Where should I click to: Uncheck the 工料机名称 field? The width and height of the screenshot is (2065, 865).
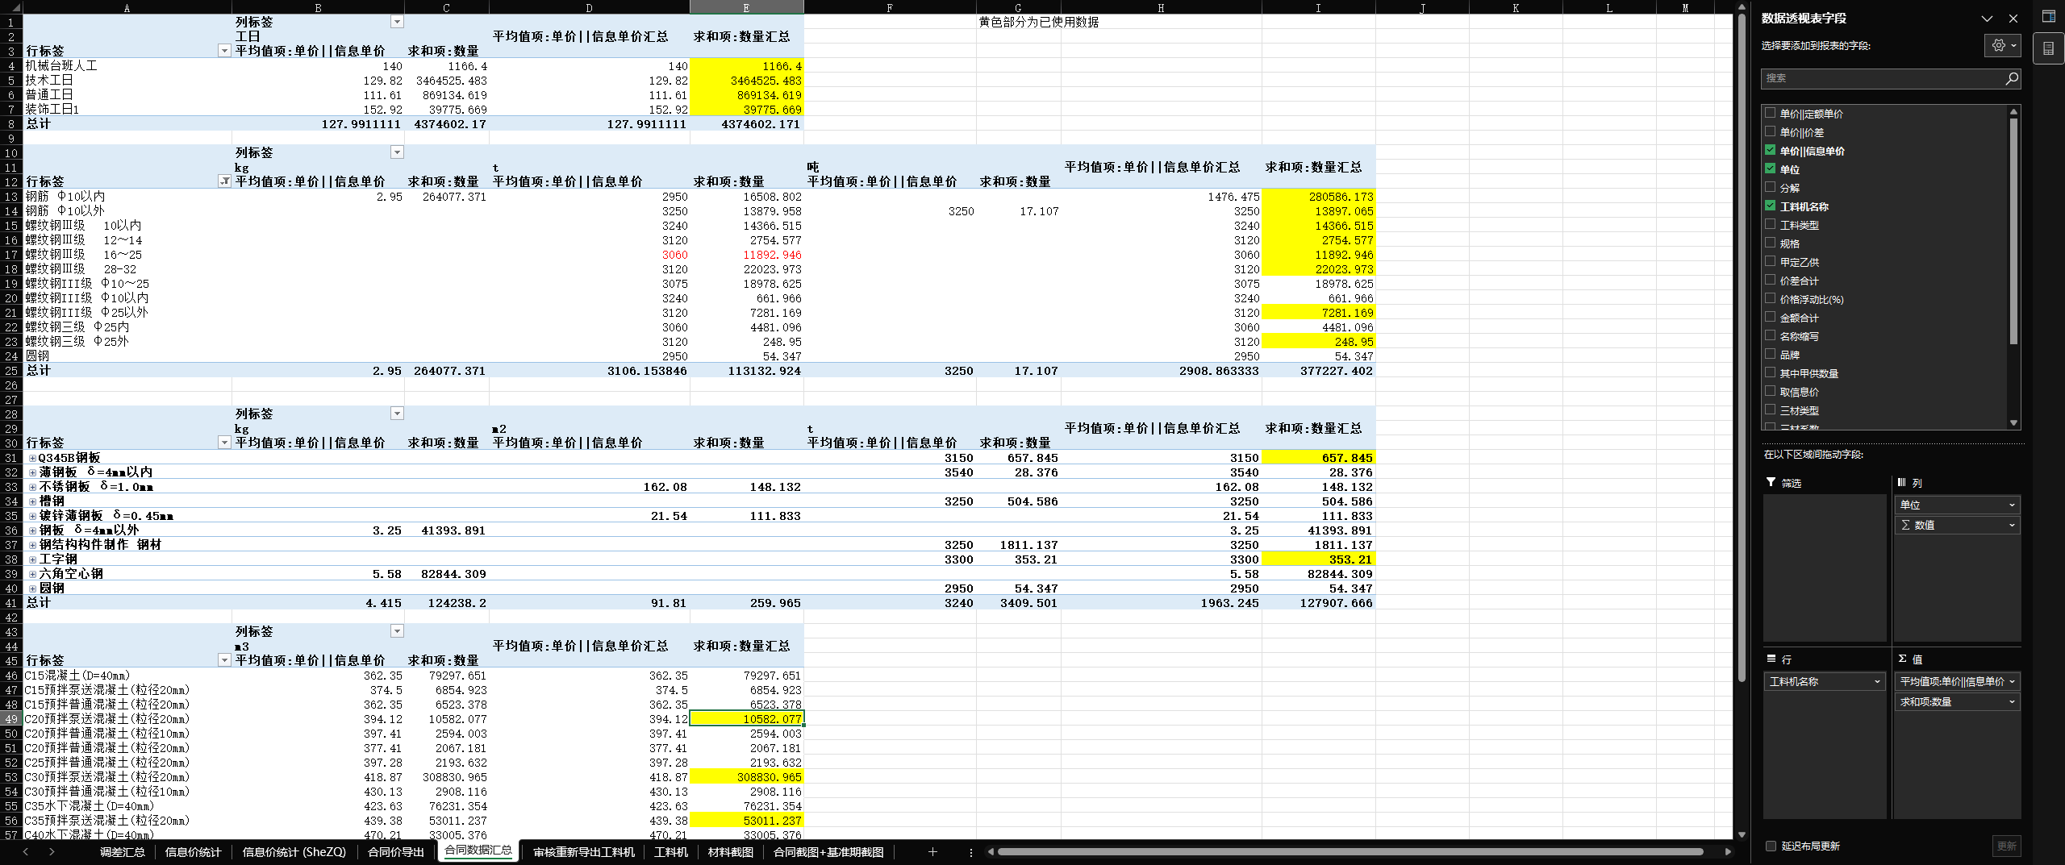tap(1771, 206)
